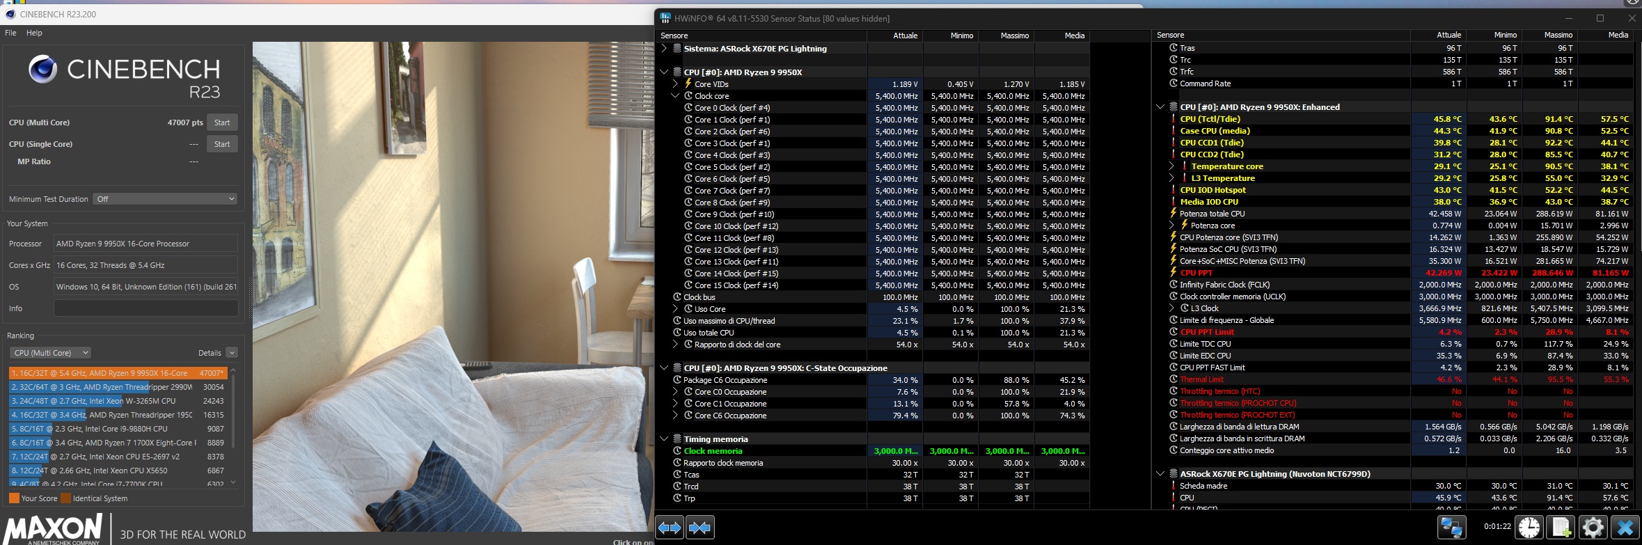This screenshot has width=1642, height=545.
Task: Click the Identical System brown legend swatch
Action: click(66, 498)
